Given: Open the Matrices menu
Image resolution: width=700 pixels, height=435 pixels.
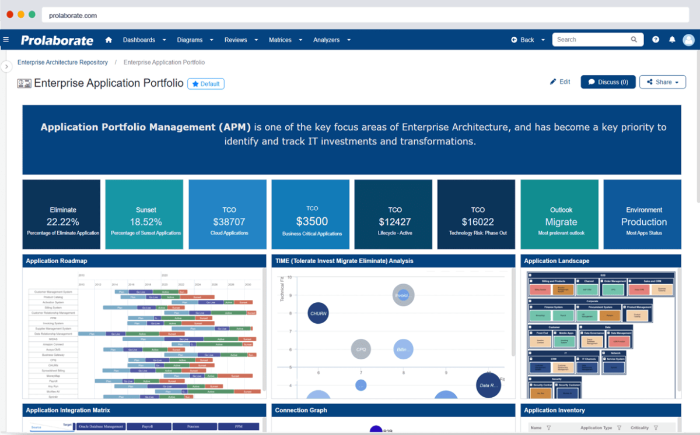Looking at the screenshot, I should click(285, 40).
